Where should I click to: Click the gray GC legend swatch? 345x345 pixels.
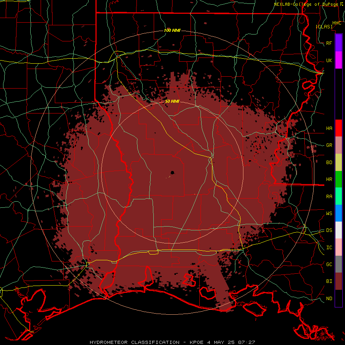[338, 264]
